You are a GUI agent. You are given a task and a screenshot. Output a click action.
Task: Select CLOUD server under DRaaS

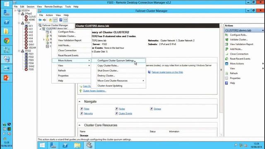tap(32, 17)
